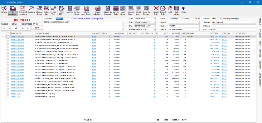Check the HNM-51011524 row checkbox
262x123 pixels.
(x=8, y=42)
